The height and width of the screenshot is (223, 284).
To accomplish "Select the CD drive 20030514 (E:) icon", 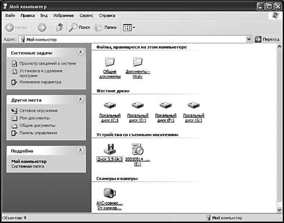I will (137, 149).
